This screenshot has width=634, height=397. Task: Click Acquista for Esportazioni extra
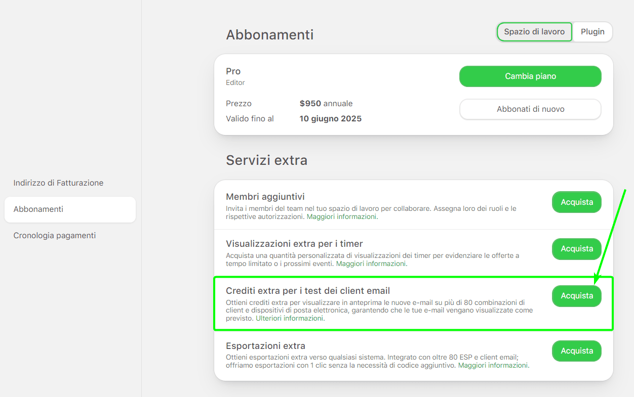tap(576, 350)
